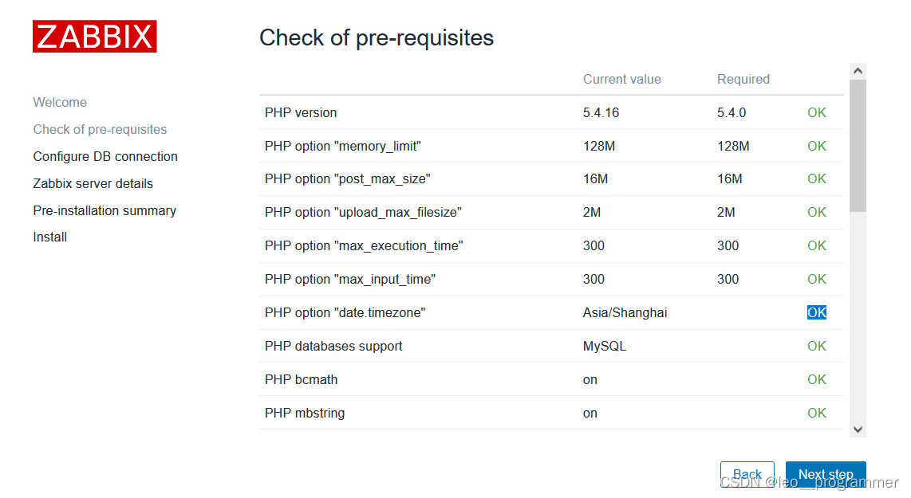This screenshot has height=498, width=911.
Task: Click the ZABBIX logo
Action: tap(94, 37)
